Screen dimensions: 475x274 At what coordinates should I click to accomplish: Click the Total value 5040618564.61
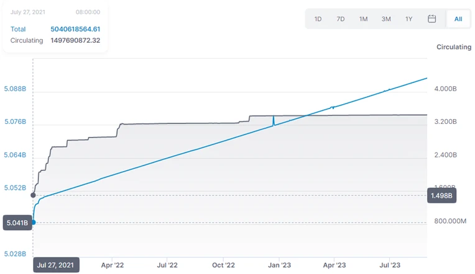(75, 29)
